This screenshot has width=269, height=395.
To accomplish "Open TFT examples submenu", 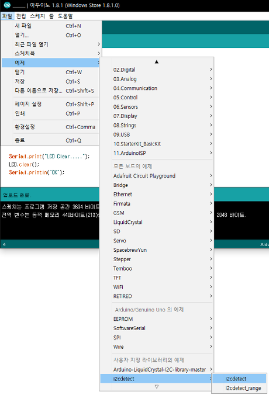I will 157,278.
